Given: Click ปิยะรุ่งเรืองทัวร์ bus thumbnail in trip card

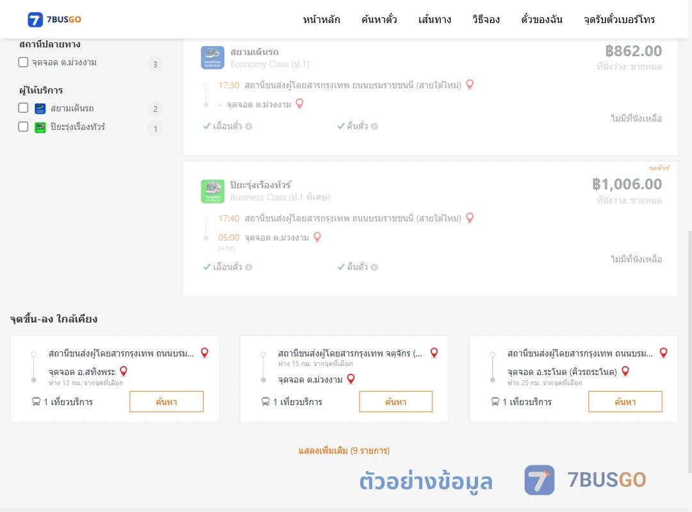Looking at the screenshot, I should pyautogui.click(x=213, y=191).
